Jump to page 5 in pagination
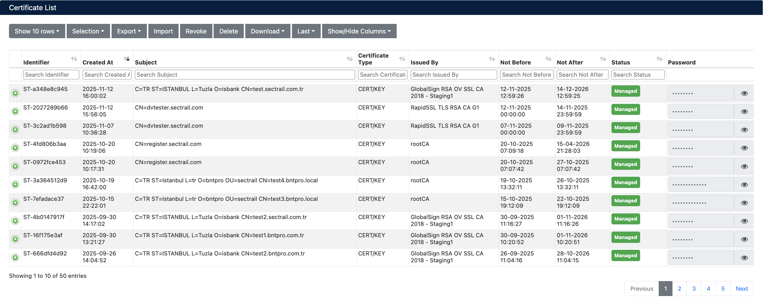 coord(723,289)
